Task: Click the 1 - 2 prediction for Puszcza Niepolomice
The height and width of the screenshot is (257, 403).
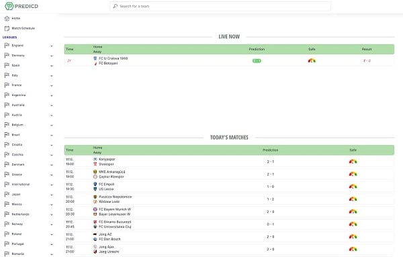Action: pos(271,199)
